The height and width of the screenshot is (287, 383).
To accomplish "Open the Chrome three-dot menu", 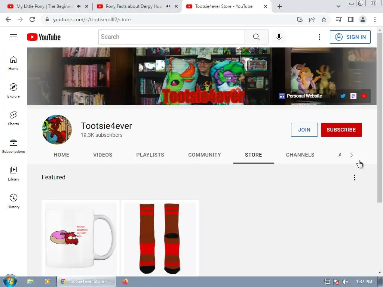I will 375,19.
